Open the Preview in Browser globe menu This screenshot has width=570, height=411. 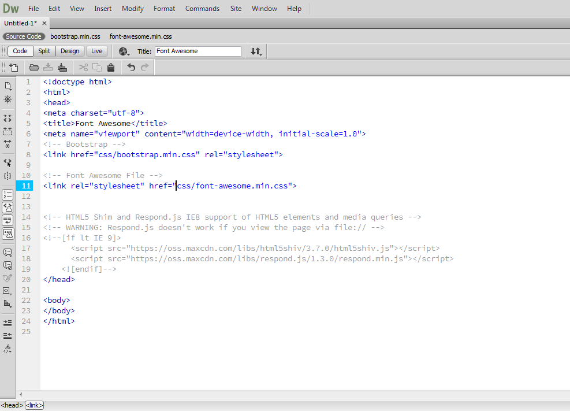click(124, 51)
